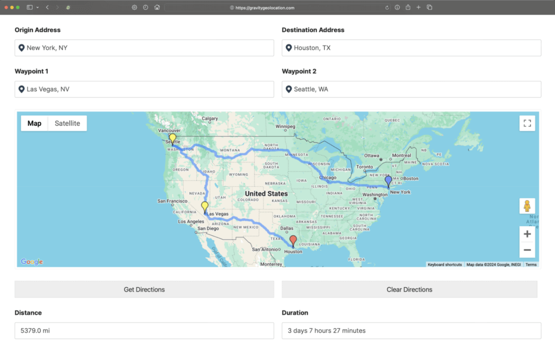This screenshot has height=350, width=555.
Task: Enter fullscreen map mode
Action: [x=527, y=123]
